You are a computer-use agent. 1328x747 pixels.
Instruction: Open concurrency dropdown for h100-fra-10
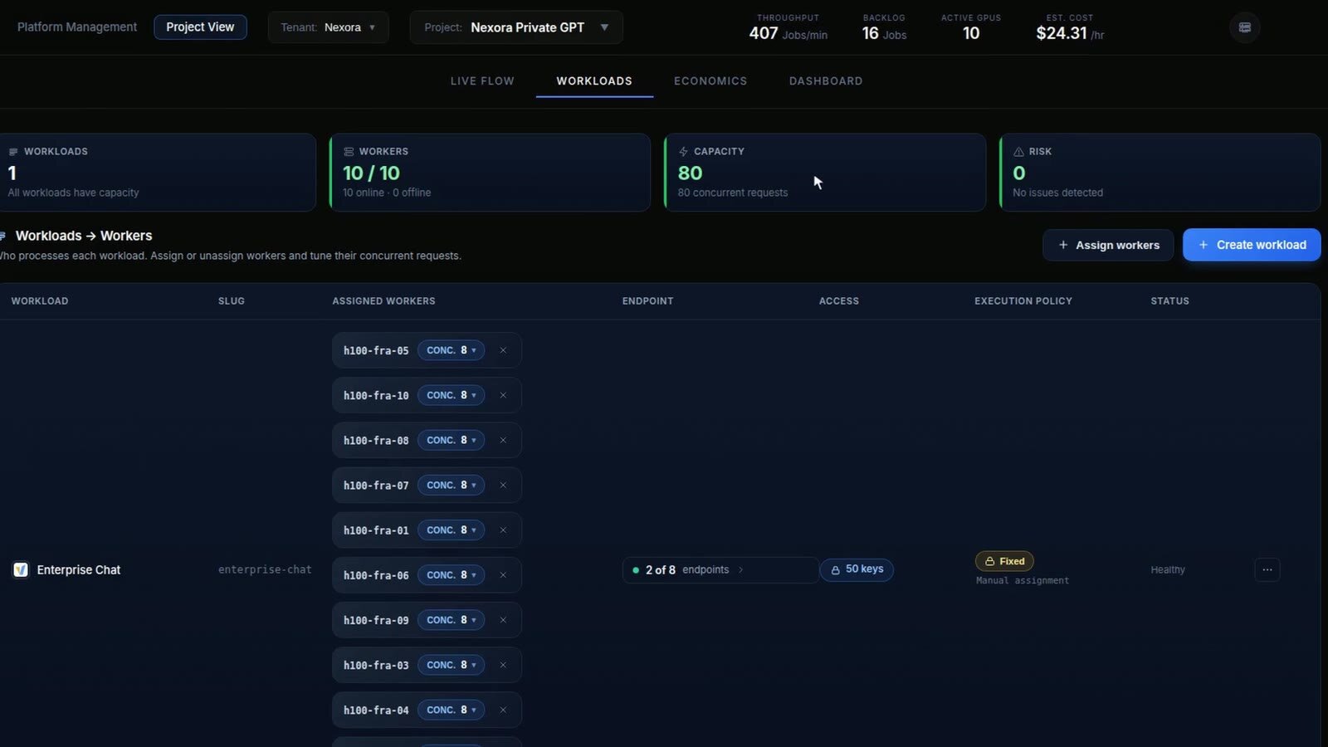pyautogui.click(x=451, y=395)
